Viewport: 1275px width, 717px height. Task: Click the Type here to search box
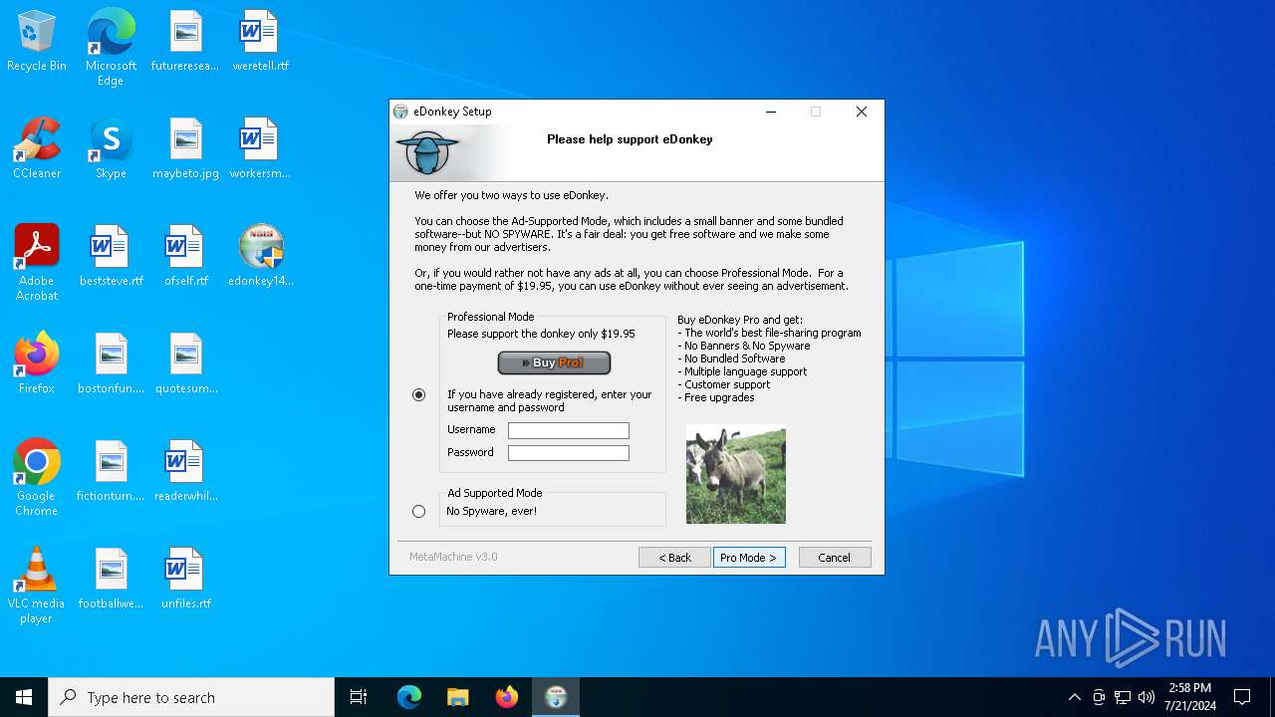tap(191, 697)
